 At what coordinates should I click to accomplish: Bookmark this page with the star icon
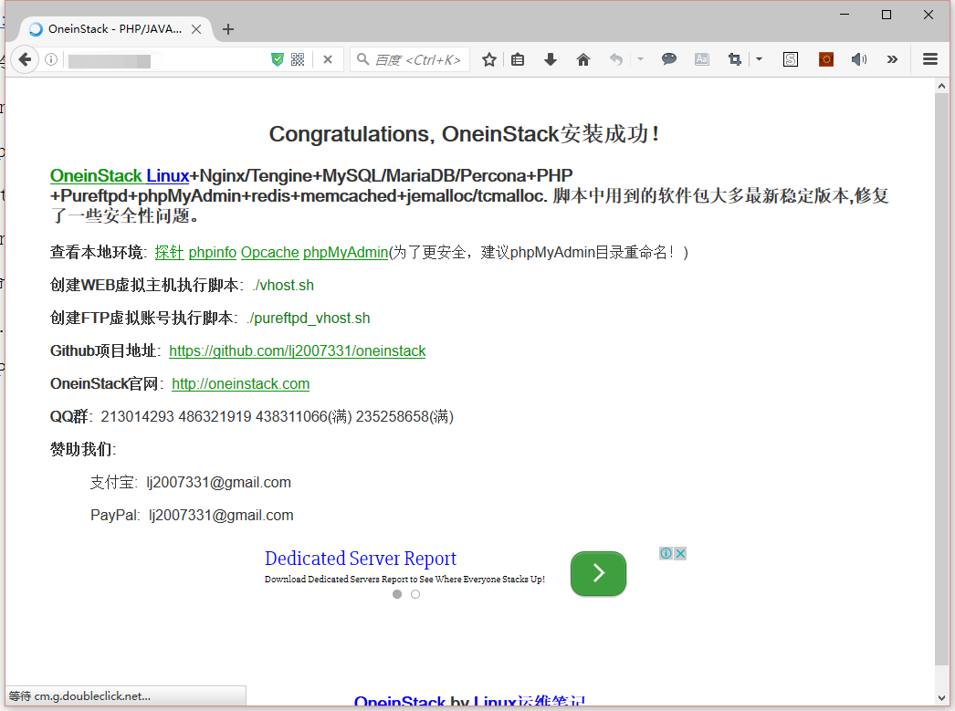tap(489, 59)
